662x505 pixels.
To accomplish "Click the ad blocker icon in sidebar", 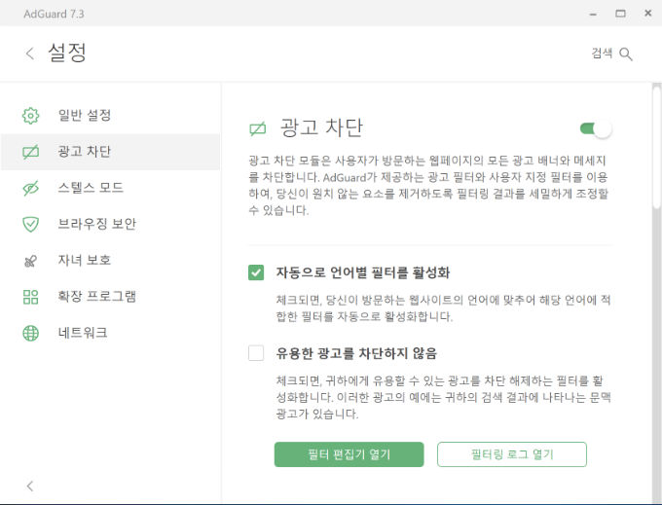I will pos(30,152).
